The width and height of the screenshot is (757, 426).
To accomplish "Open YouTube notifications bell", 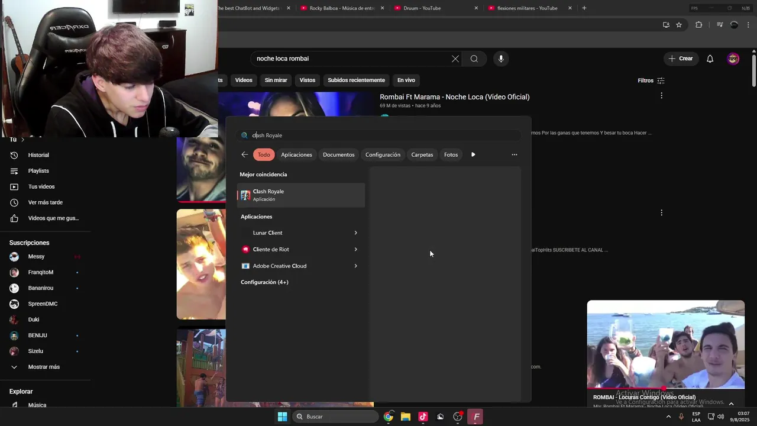I will 710,59.
